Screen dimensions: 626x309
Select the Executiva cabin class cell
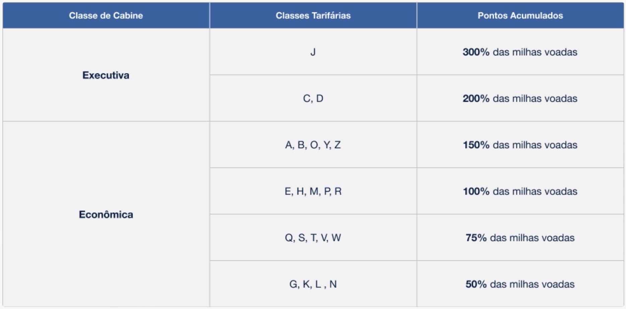106,75
